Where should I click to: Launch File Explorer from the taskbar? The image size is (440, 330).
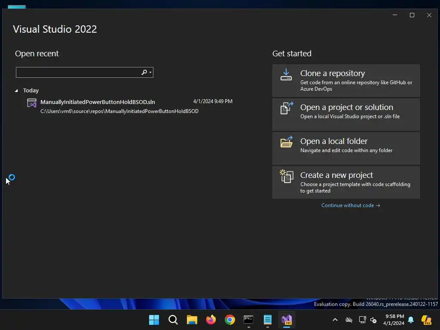tap(192, 320)
